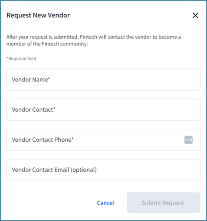
Task: Click the Vendor Contact Email placeholder text
Action: (54, 170)
